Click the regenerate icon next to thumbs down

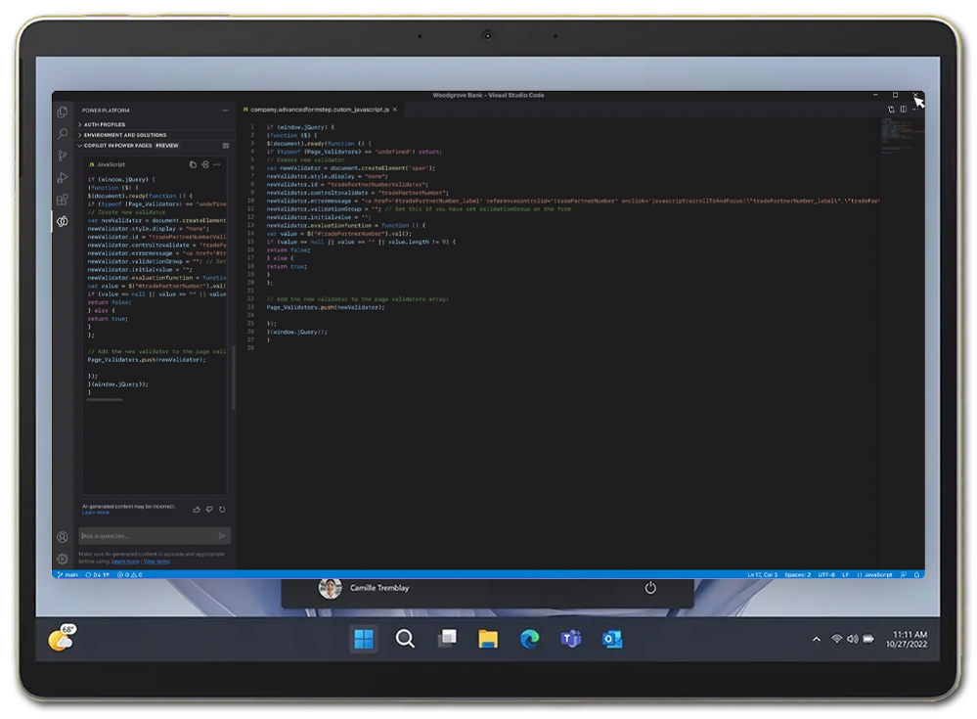coord(222,509)
